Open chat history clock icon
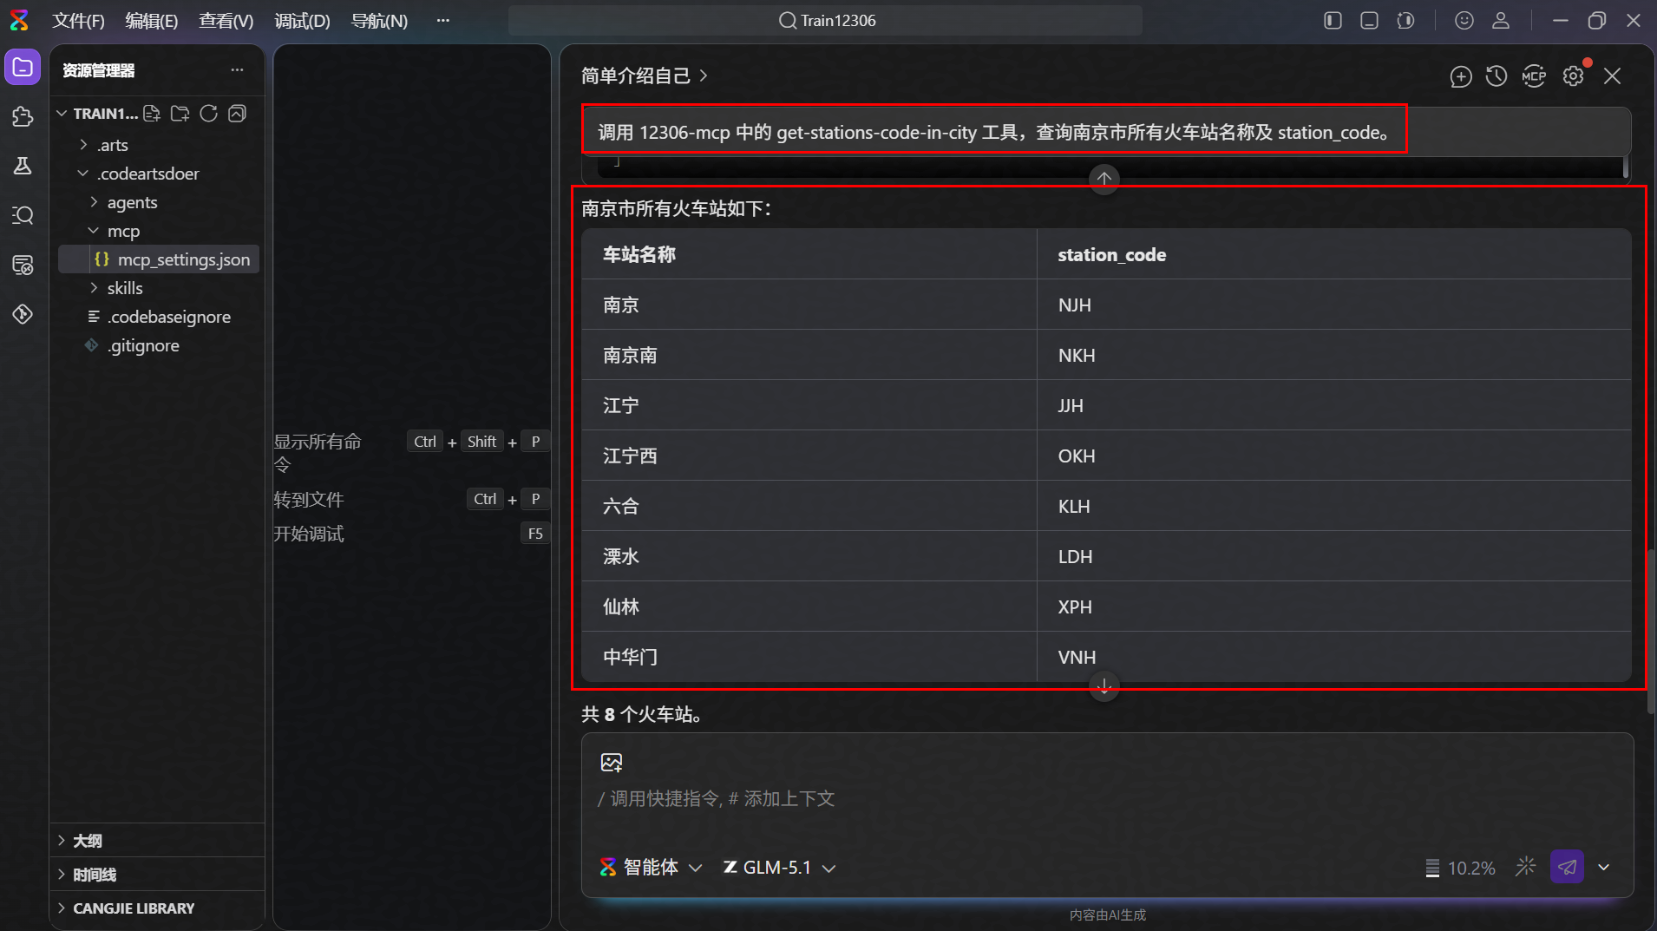Image resolution: width=1657 pixels, height=931 pixels. 1497,76
